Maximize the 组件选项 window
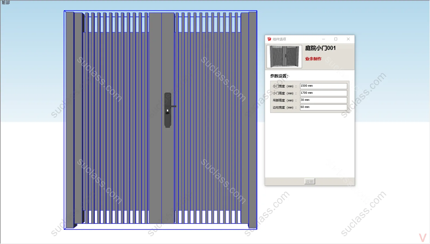The height and width of the screenshot is (244, 430). pyautogui.click(x=336, y=39)
